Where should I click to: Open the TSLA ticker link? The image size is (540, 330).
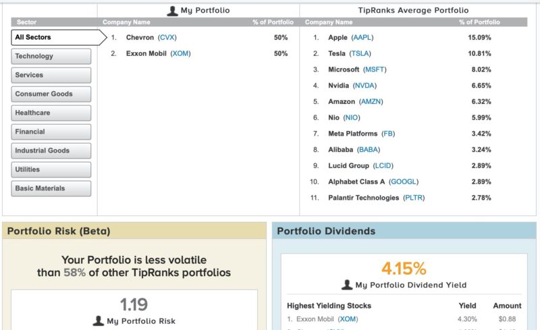click(x=360, y=53)
